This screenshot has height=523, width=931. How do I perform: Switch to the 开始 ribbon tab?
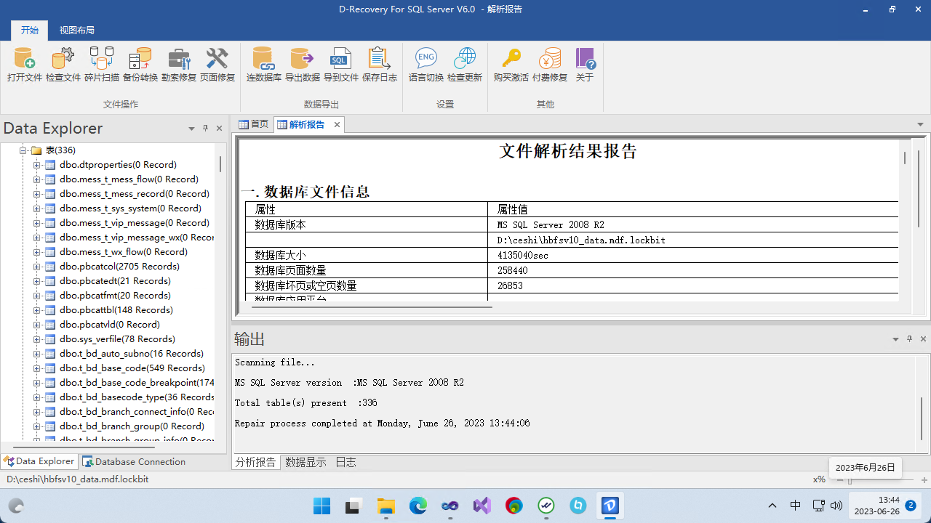[29, 31]
